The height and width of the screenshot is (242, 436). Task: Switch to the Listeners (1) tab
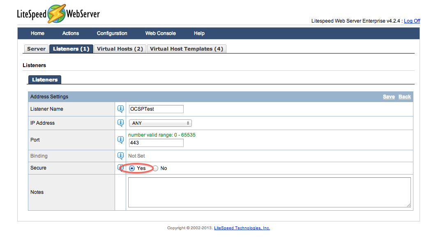tap(71, 49)
